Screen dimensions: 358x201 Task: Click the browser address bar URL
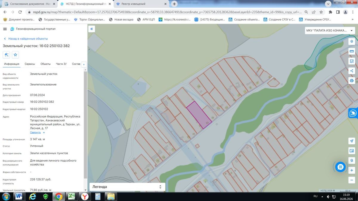(x=167, y=12)
